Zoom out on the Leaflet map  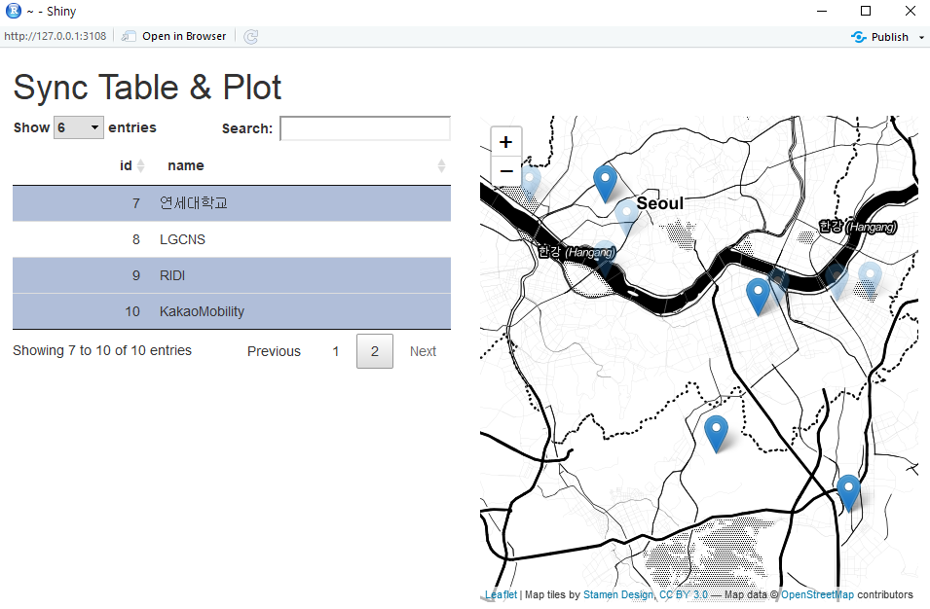click(506, 171)
